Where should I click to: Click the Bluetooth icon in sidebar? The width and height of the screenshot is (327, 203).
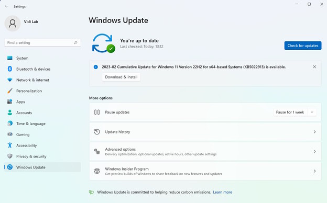coord(10,69)
